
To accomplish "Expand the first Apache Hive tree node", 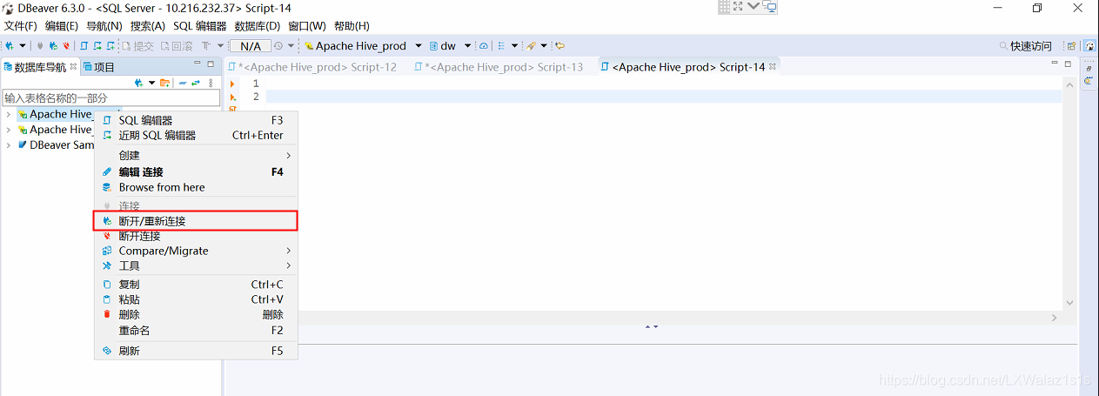I will pos(9,114).
